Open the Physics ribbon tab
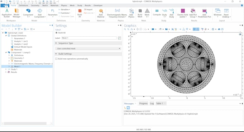 [x=64, y=5]
